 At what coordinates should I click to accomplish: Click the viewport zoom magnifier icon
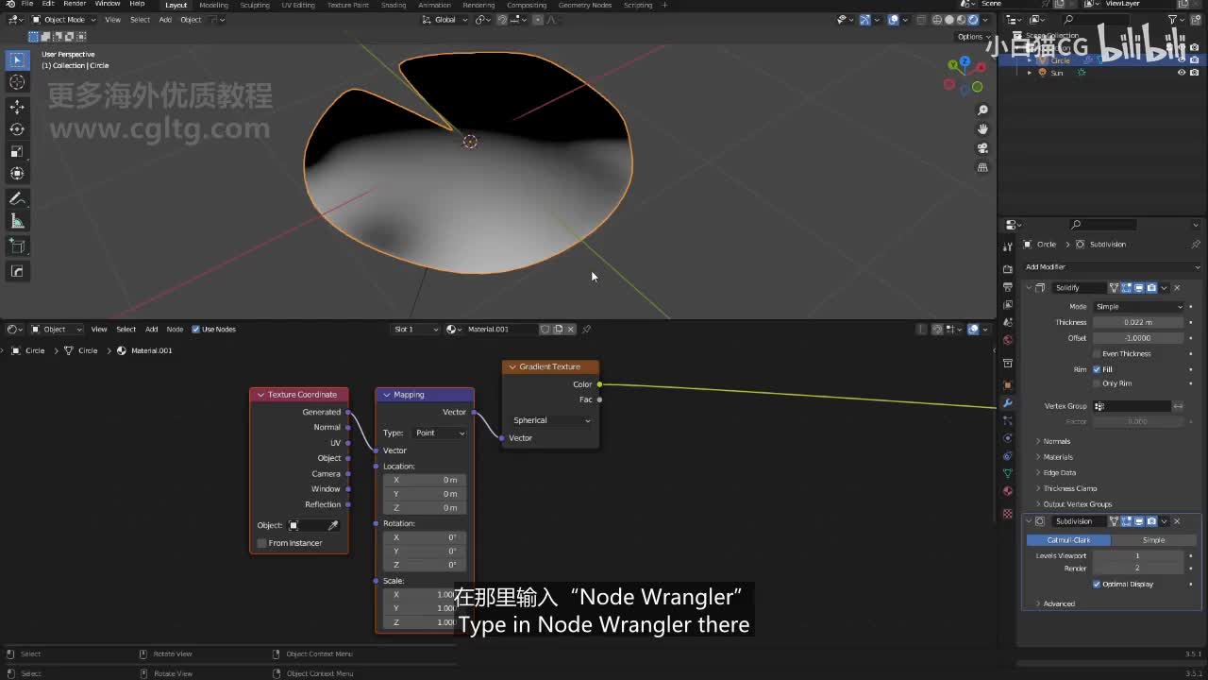pyautogui.click(x=982, y=110)
